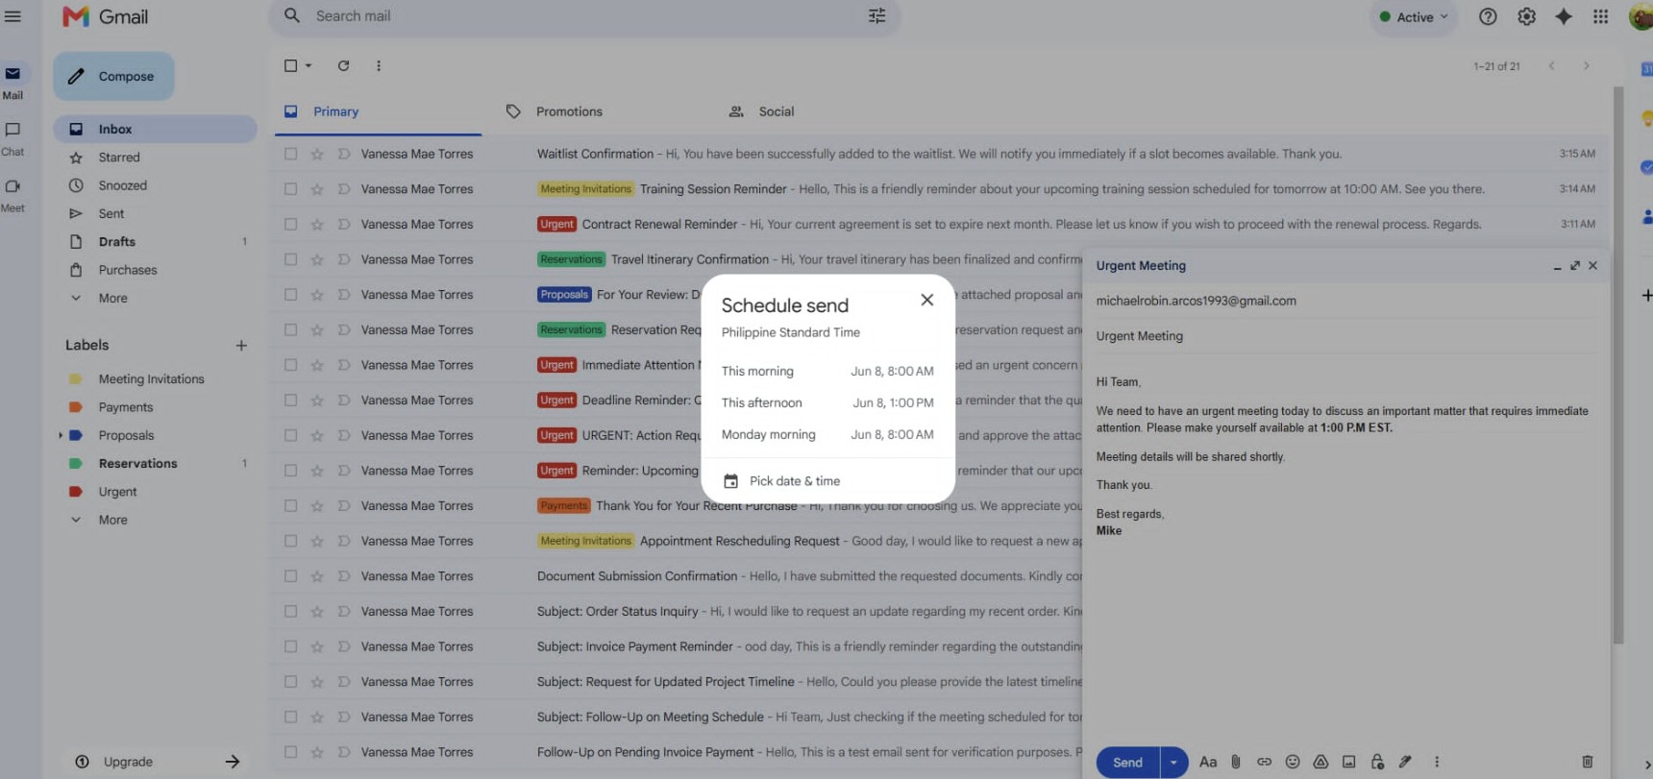Click the Compose button
The image size is (1653, 779).
tap(113, 76)
